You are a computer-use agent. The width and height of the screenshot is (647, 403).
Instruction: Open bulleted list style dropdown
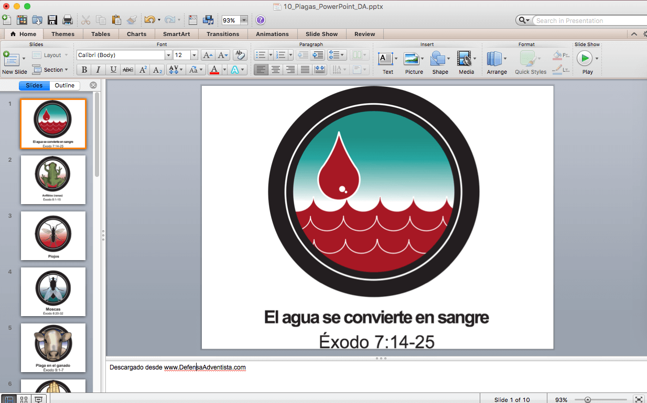coord(271,55)
